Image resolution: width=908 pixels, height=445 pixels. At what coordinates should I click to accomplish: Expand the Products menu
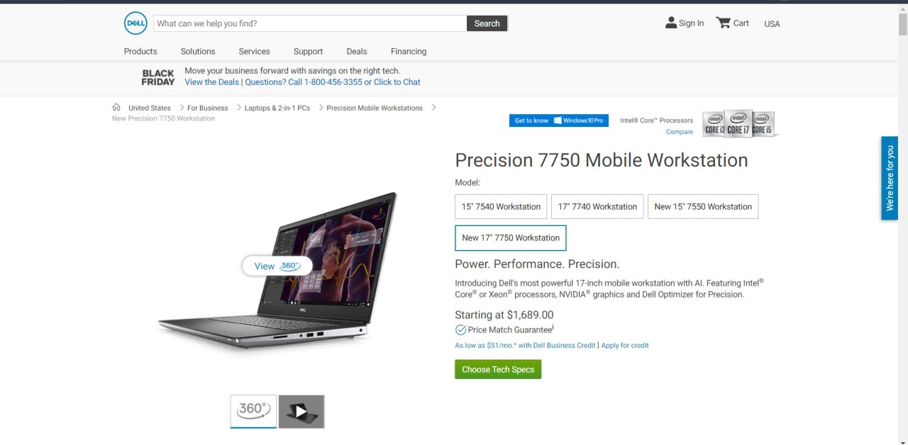coord(140,51)
